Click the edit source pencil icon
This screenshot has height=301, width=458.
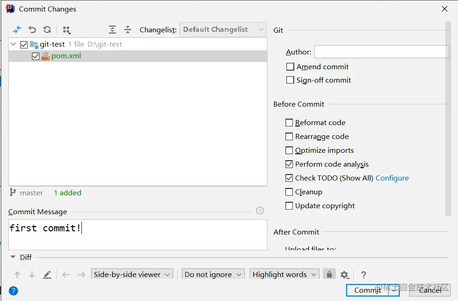point(47,275)
